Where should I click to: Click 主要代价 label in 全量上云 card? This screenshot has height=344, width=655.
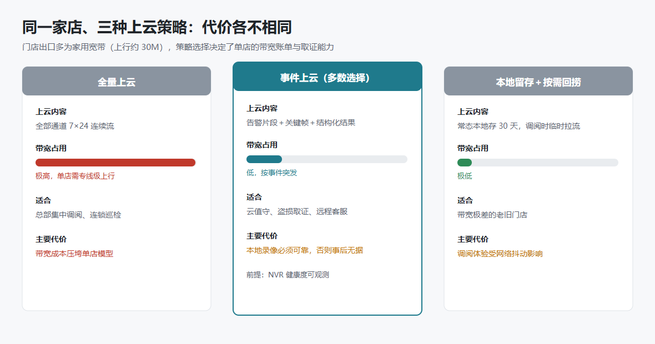pos(51,240)
